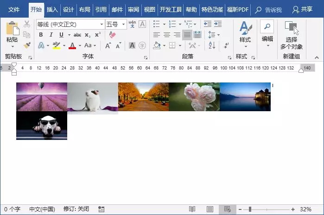Adjust the zoom slider handle
Viewport: 324px width, 215px height.
coord(250,209)
